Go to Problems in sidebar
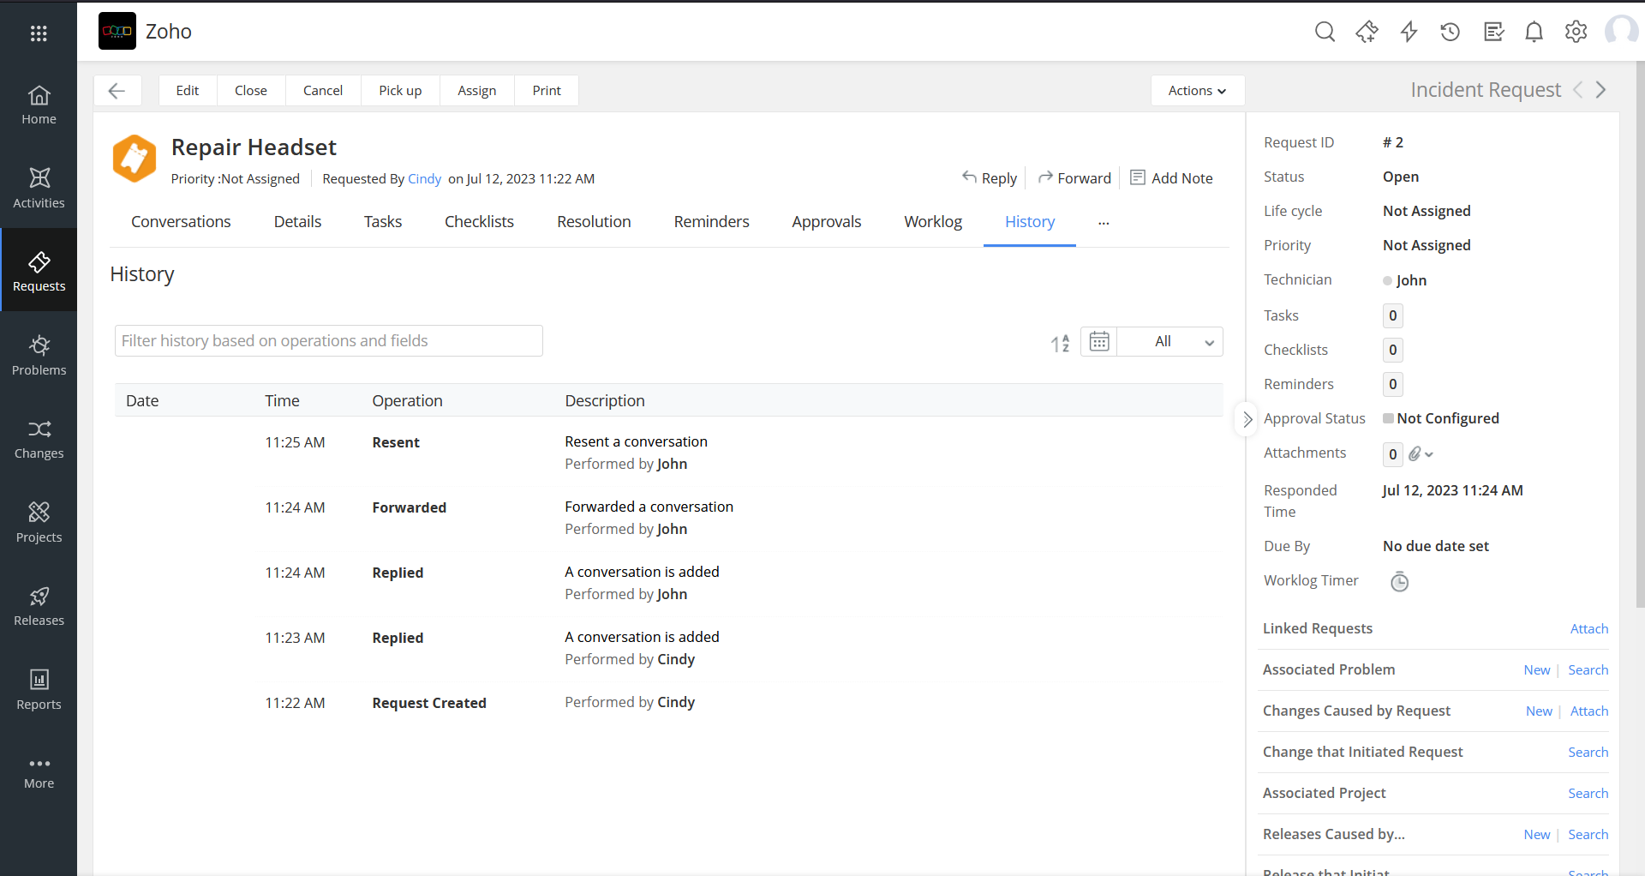 click(39, 355)
